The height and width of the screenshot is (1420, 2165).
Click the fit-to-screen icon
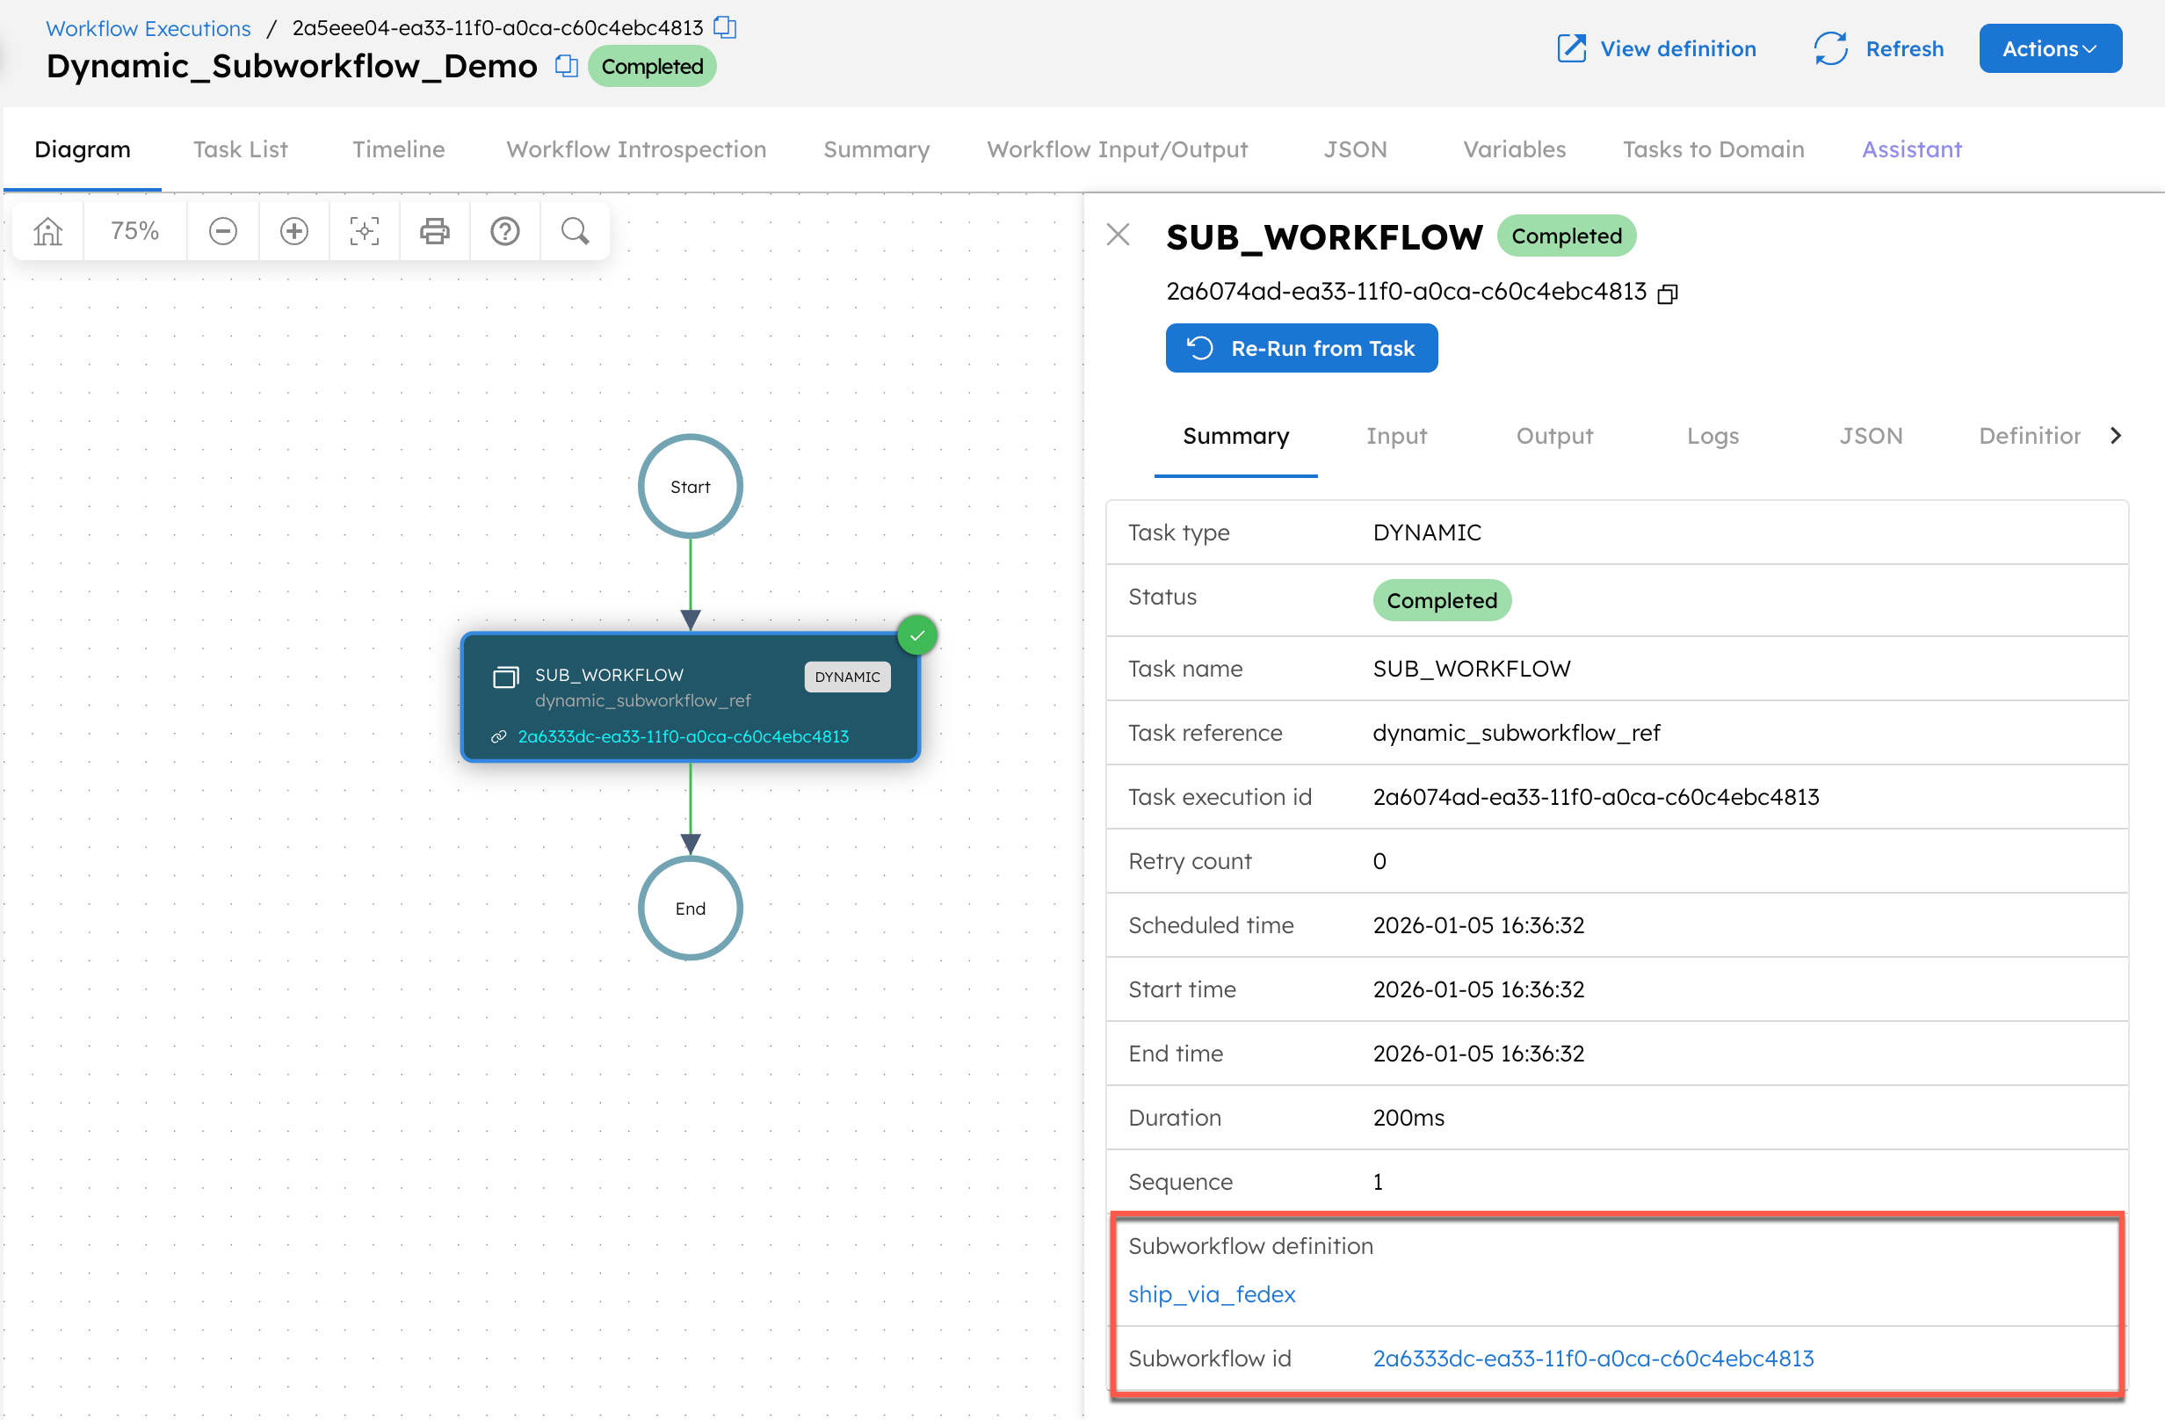tap(364, 231)
